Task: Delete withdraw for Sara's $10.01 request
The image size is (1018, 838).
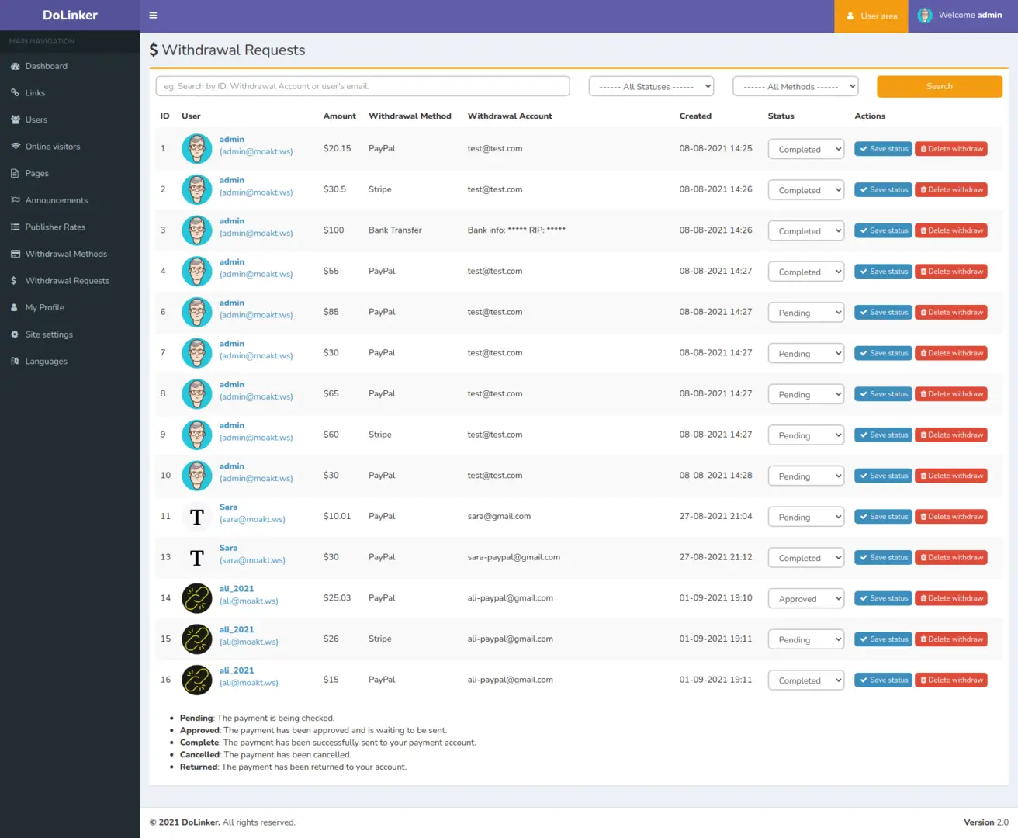Action: pos(951,517)
